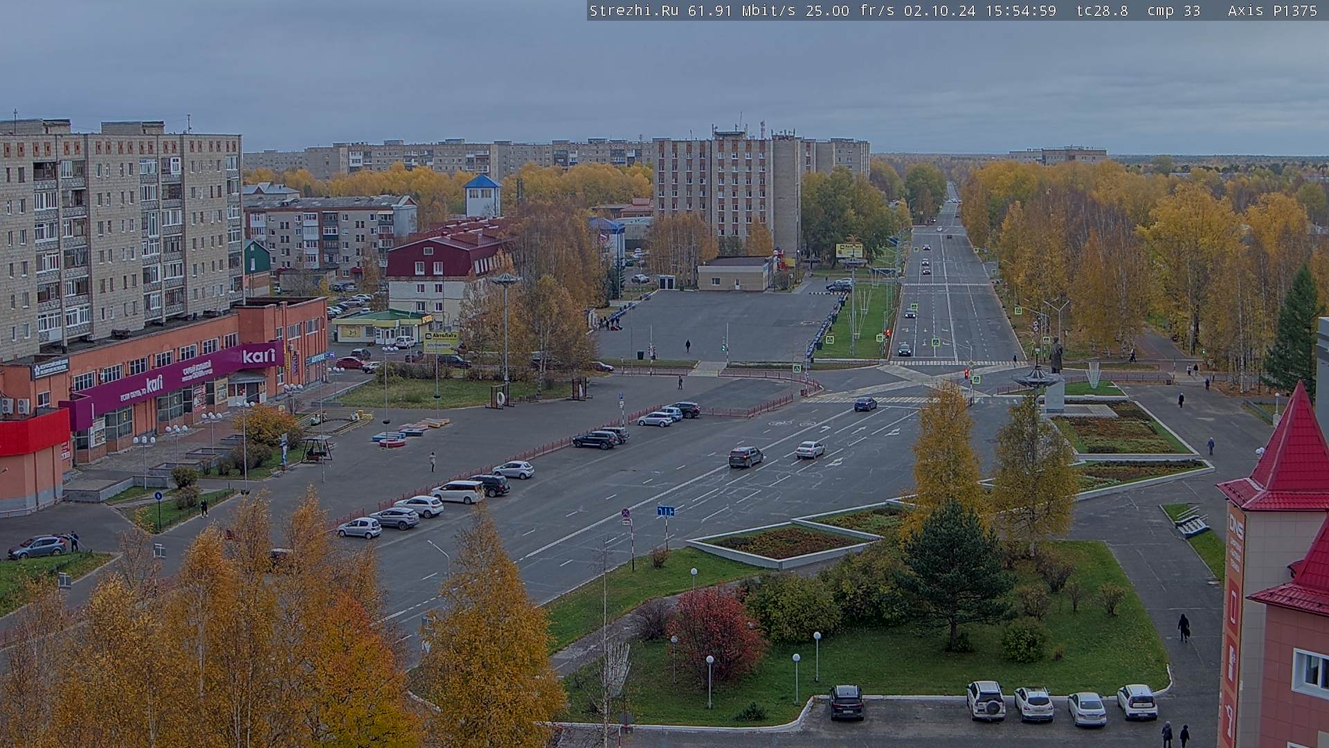The image size is (1329, 748).
Task: Click the large white kari store sign
Action: (259, 356)
